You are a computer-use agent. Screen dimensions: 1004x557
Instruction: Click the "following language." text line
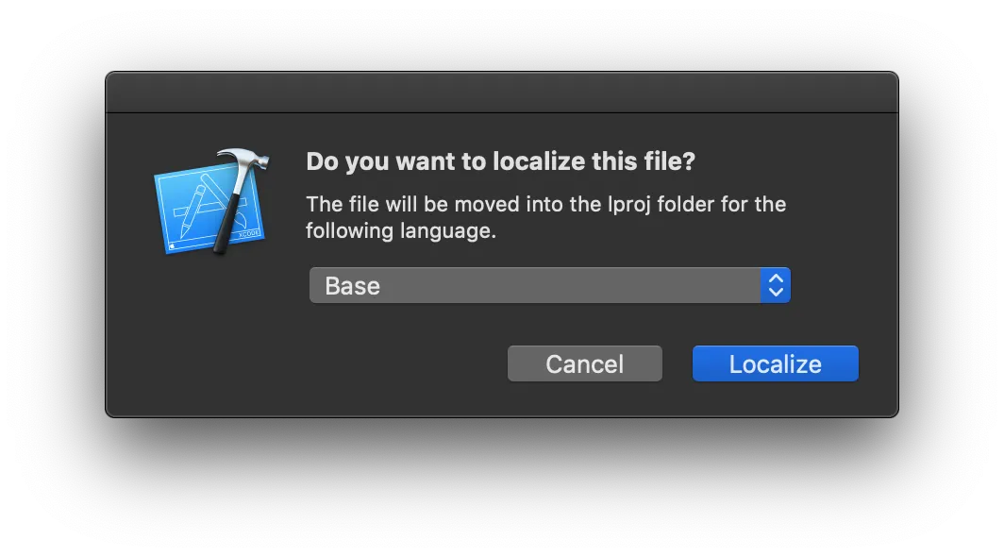pyautogui.click(x=400, y=231)
